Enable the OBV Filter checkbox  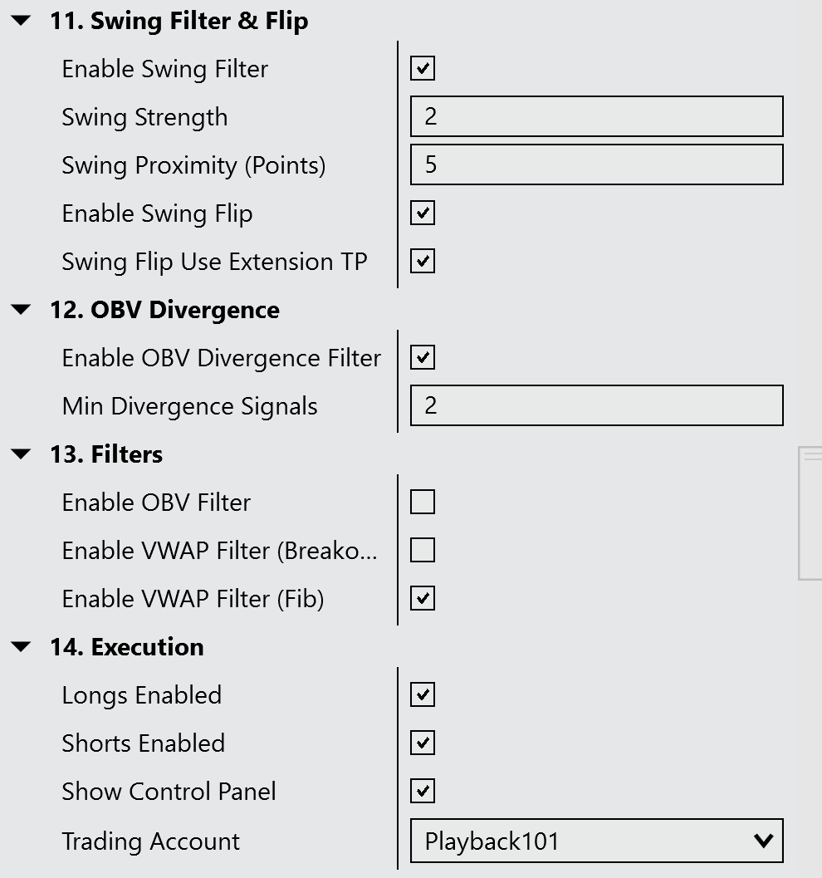tap(423, 503)
